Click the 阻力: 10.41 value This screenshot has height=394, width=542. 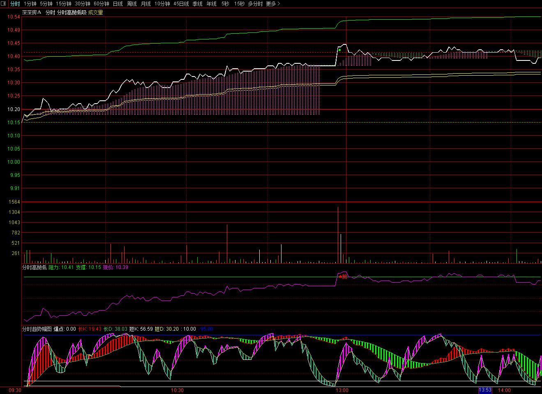61,267
